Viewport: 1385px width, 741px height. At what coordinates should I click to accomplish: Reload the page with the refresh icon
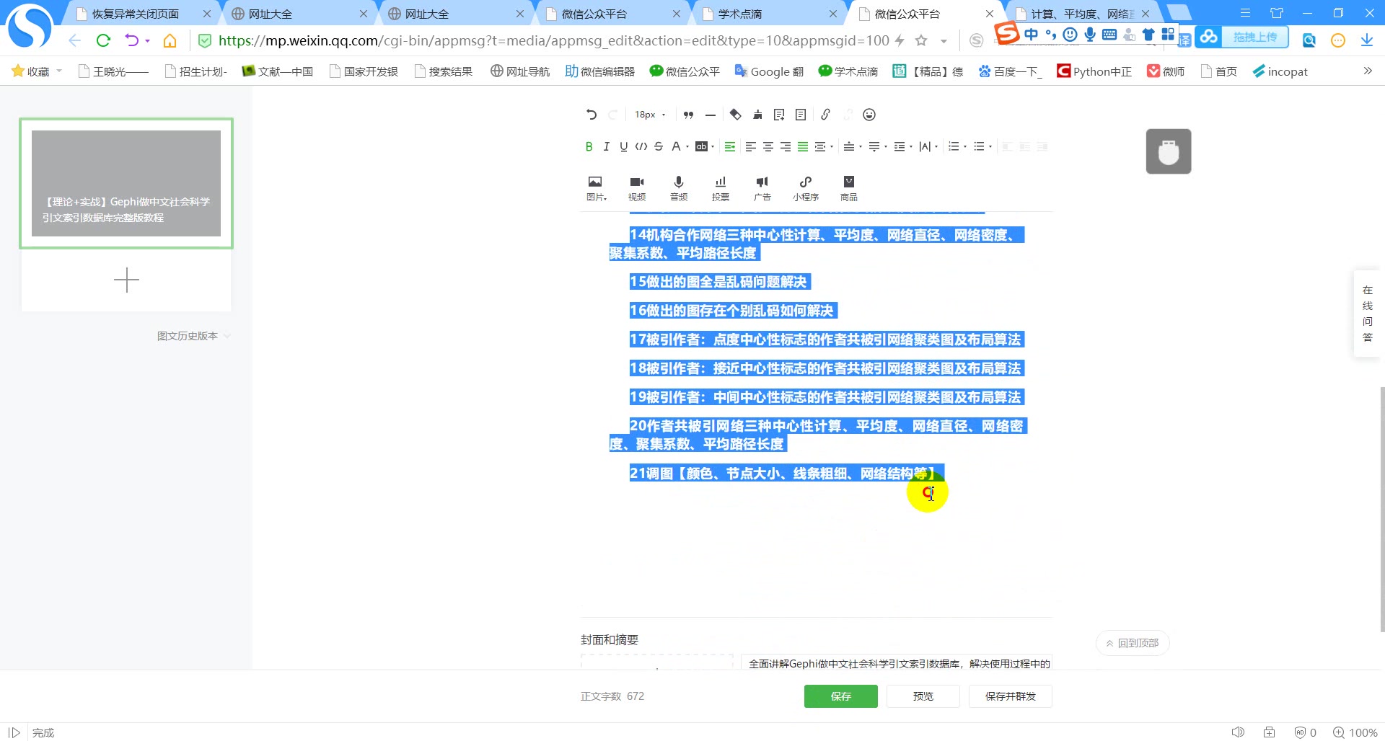(103, 40)
